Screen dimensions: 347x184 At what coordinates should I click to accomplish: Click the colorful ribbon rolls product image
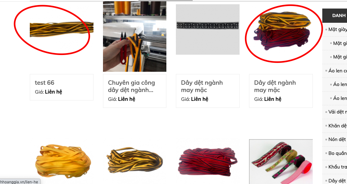pyautogui.click(x=281, y=162)
